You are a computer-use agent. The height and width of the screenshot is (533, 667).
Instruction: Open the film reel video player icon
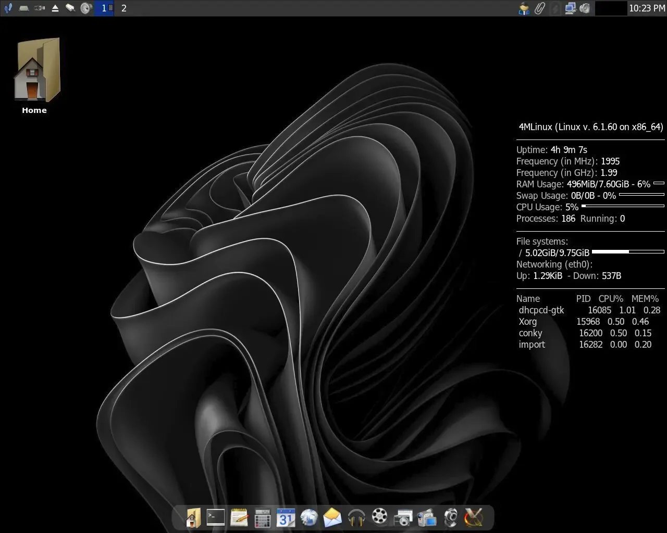[380, 517]
